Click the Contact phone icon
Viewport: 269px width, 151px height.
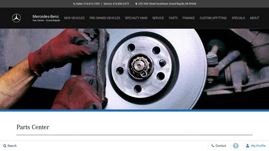point(213,146)
